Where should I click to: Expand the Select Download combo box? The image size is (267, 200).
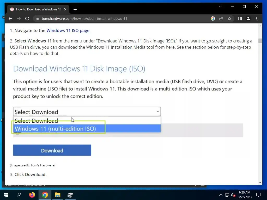pyautogui.click(x=87, y=111)
